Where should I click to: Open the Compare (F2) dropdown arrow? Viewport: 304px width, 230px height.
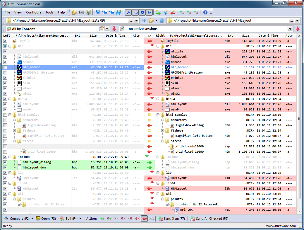pos(32,219)
